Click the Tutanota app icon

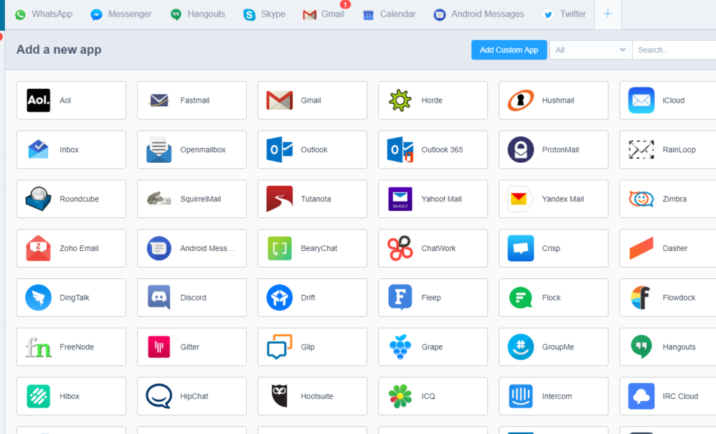click(x=280, y=199)
